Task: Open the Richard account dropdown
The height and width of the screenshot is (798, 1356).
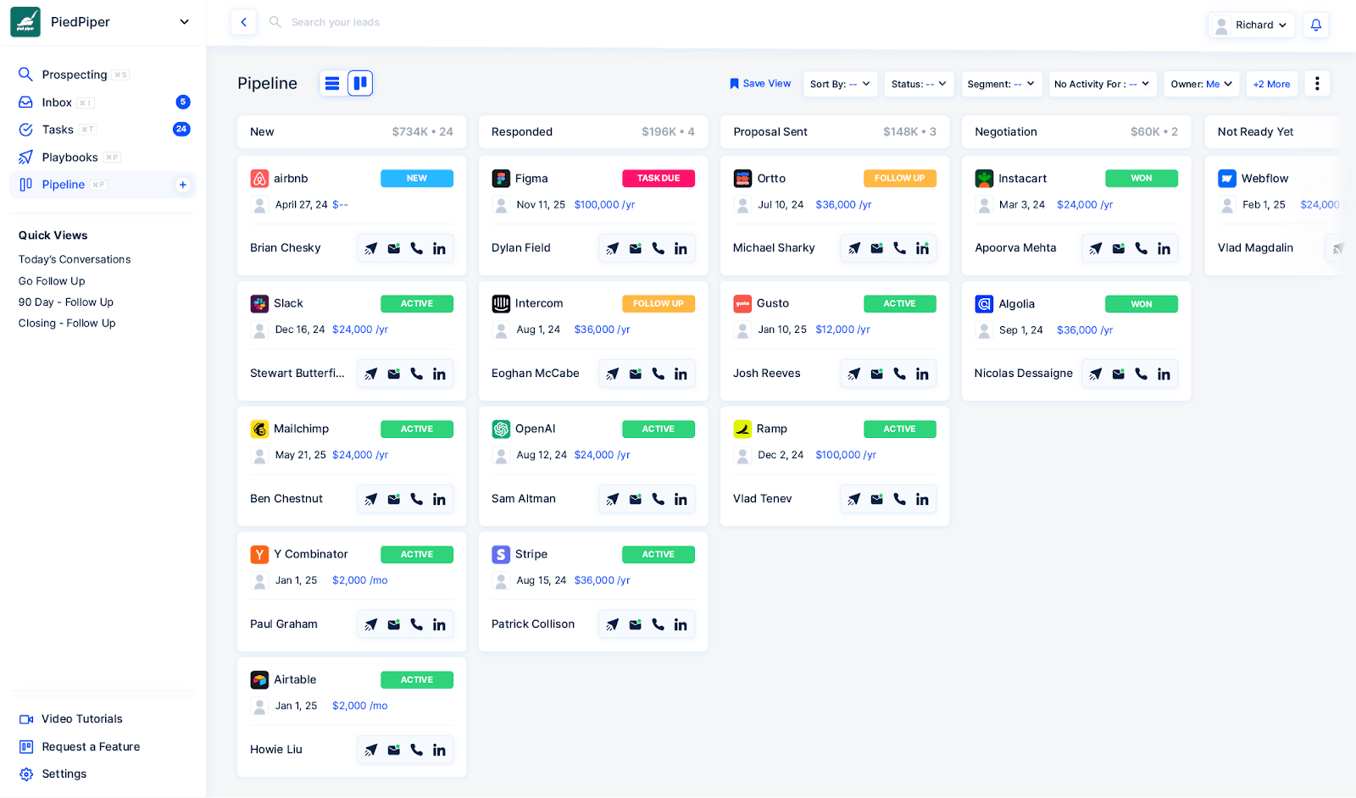Action: pyautogui.click(x=1252, y=25)
